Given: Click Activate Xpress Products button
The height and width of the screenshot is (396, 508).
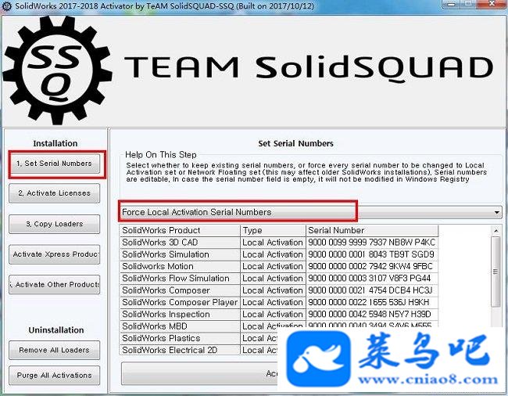Looking at the screenshot, I should tap(55, 254).
